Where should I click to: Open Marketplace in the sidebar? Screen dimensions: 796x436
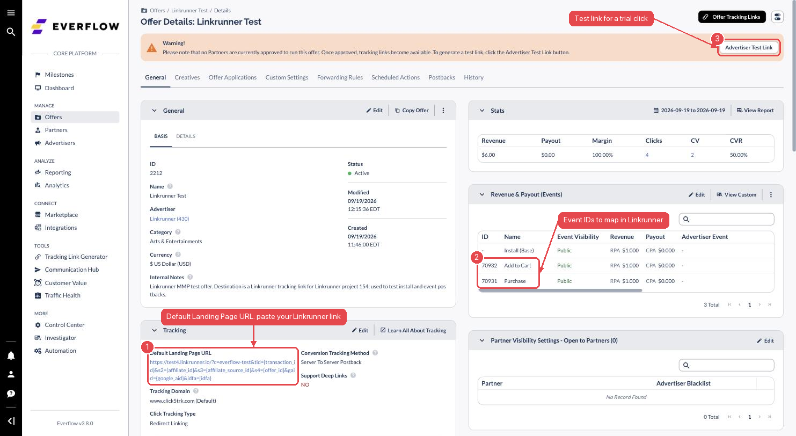point(61,215)
